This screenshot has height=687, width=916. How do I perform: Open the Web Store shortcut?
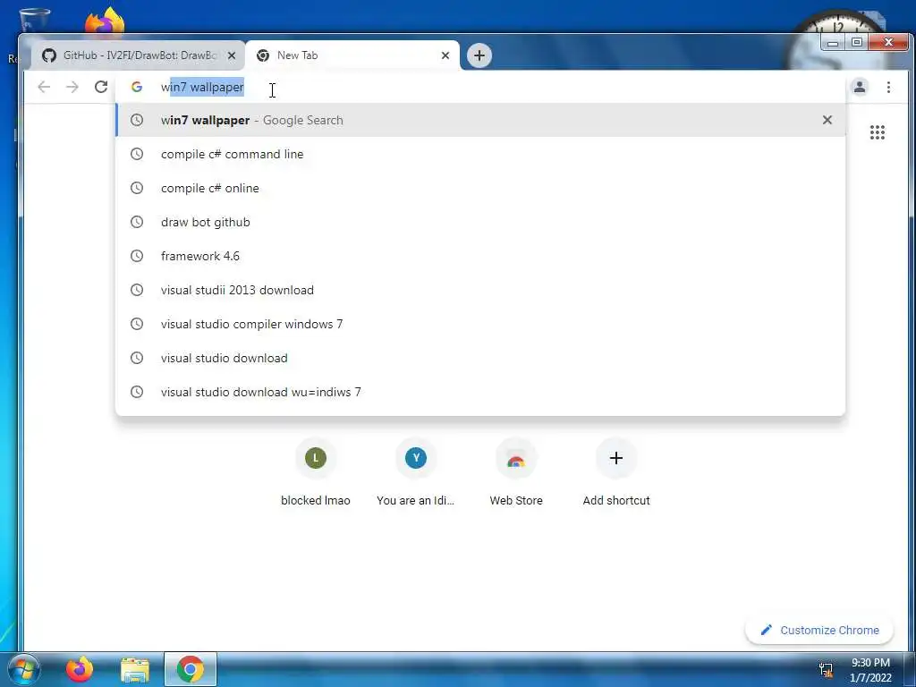click(x=516, y=473)
